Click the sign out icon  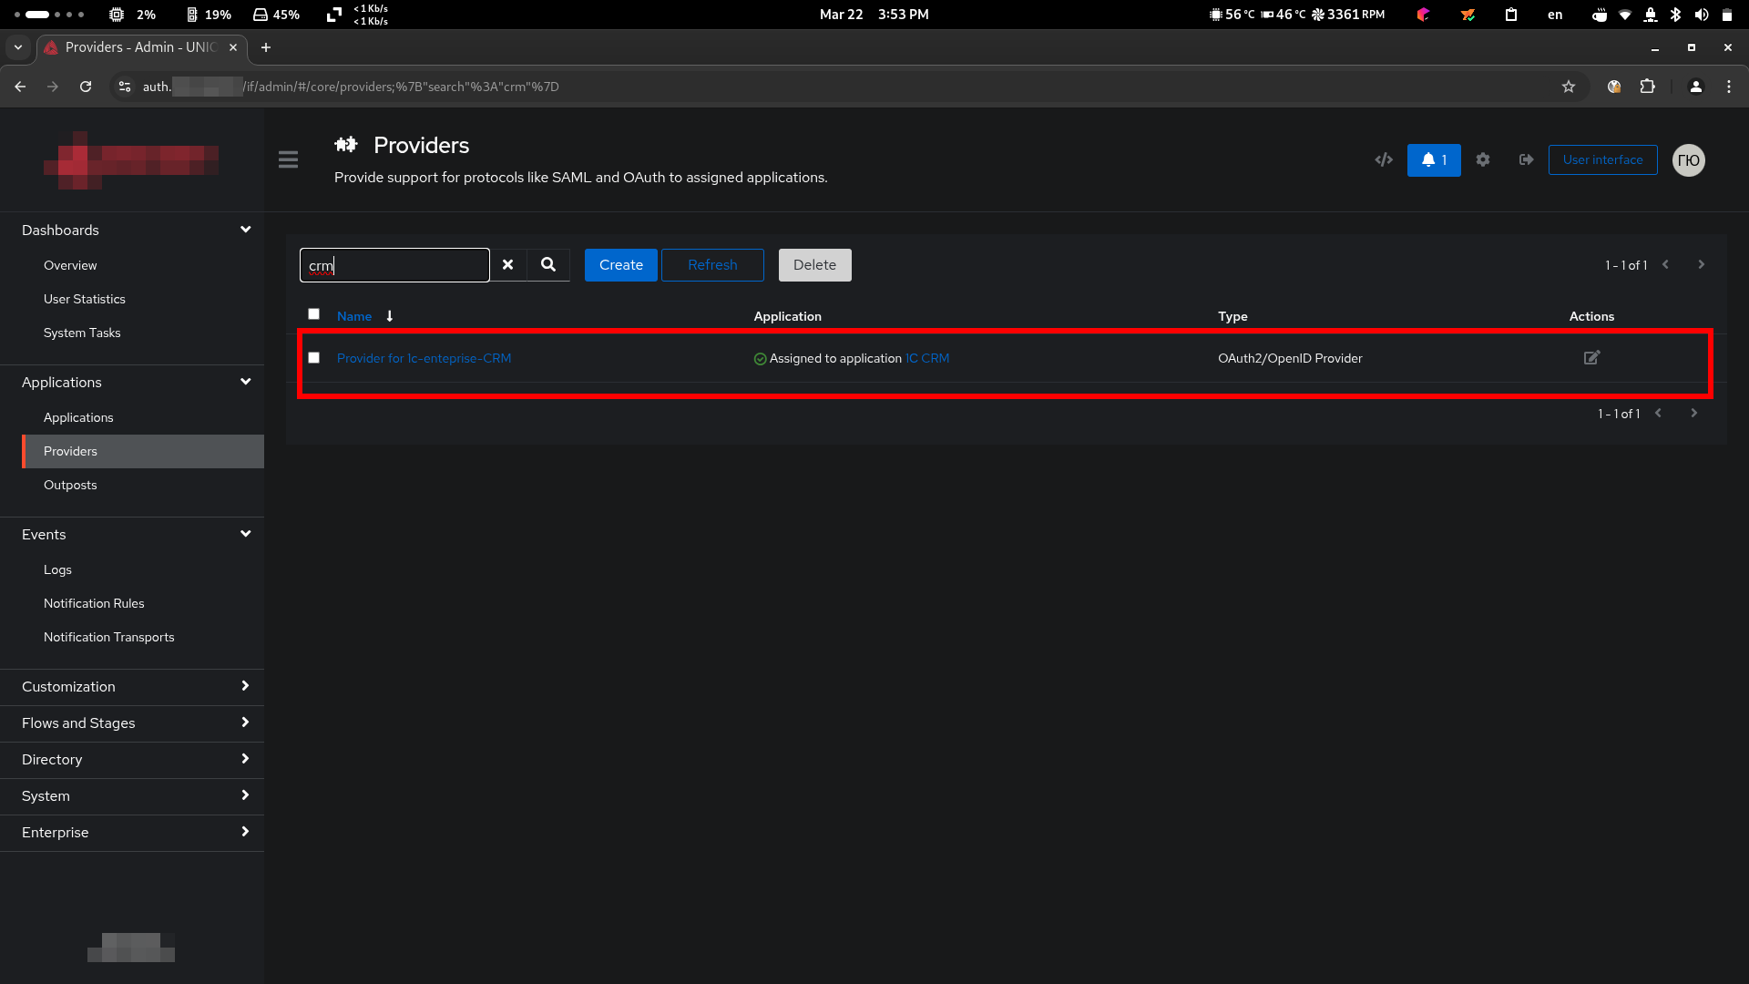click(1526, 160)
